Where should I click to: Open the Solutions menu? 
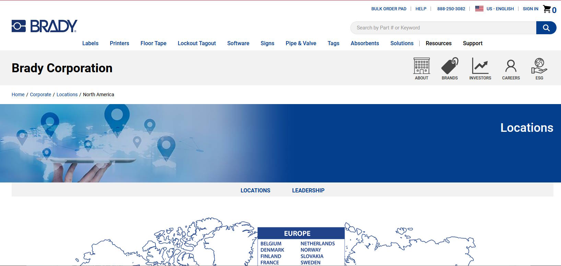tap(402, 43)
